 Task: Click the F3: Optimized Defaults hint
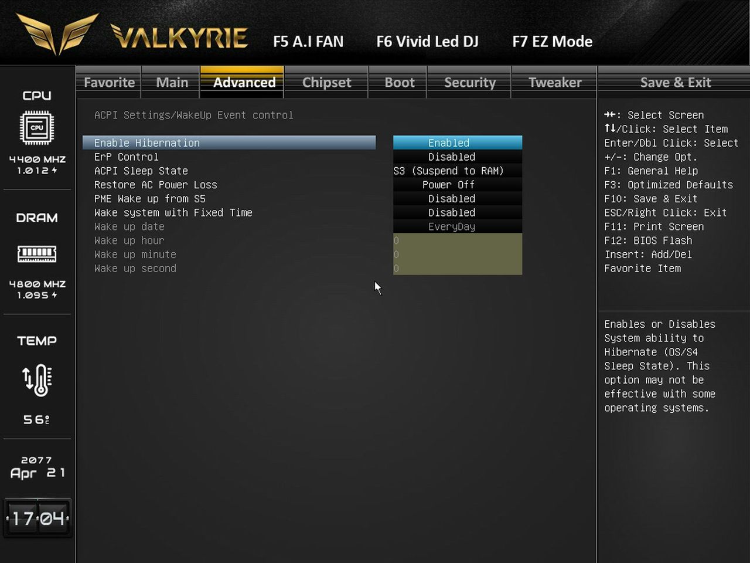[x=669, y=185]
